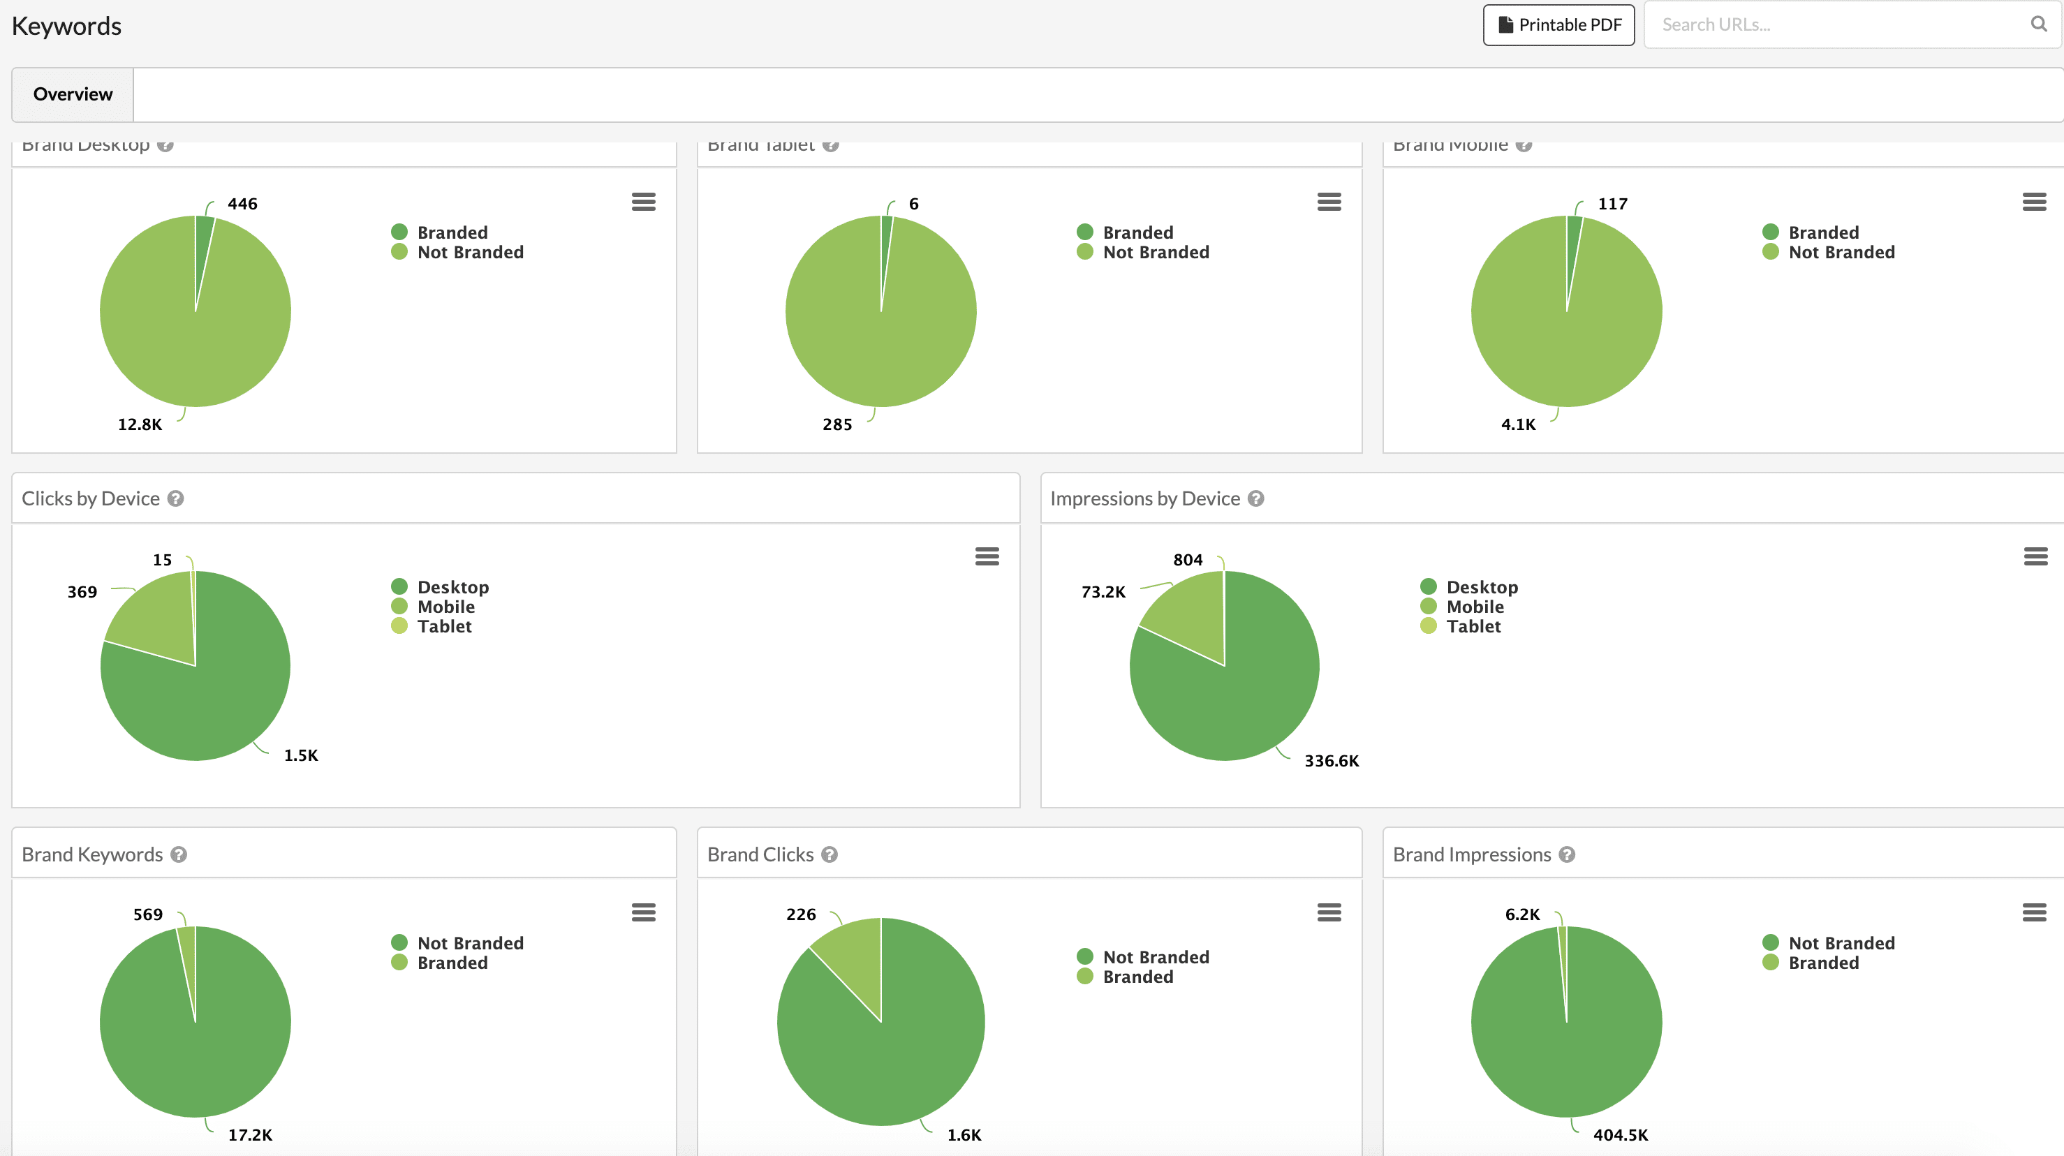2064x1156 pixels.
Task: Switch to the Overview tab
Action: point(72,94)
